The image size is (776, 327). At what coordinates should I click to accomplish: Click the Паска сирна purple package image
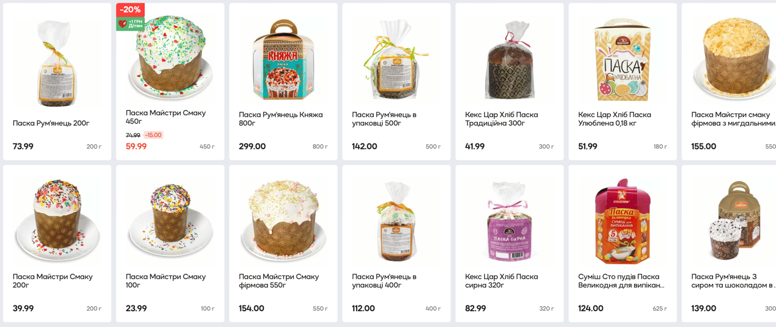[509, 222]
